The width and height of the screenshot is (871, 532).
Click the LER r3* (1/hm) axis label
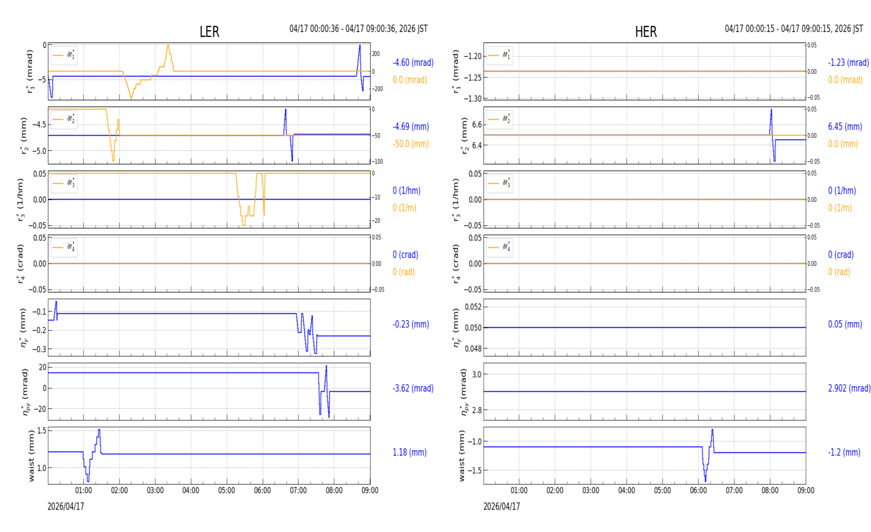[22, 199]
